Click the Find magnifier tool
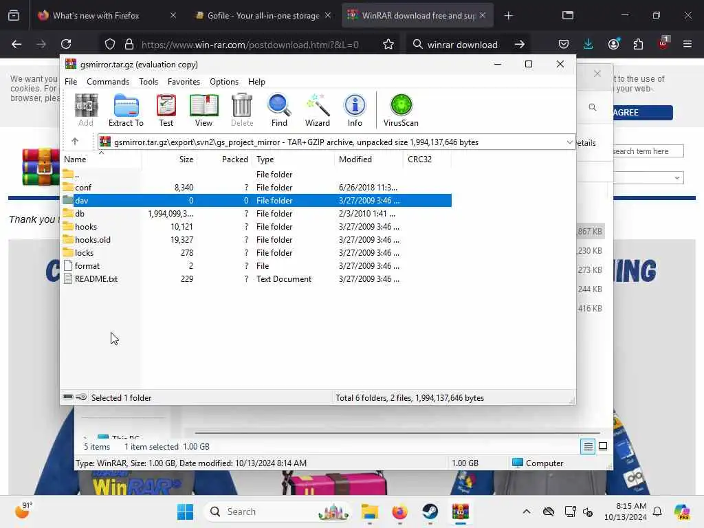 [279, 111]
